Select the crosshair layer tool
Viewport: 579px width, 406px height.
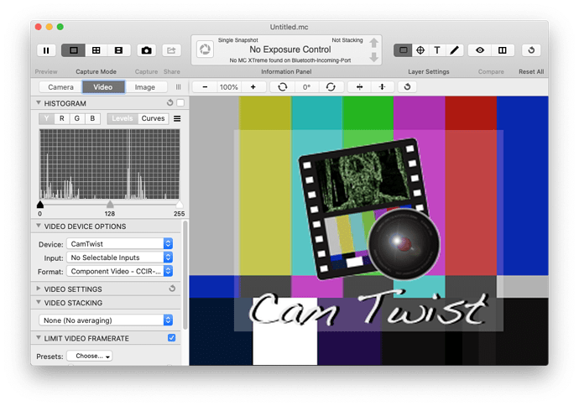point(420,50)
